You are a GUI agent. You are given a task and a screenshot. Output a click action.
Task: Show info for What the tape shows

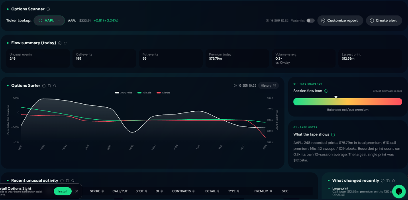(333, 134)
